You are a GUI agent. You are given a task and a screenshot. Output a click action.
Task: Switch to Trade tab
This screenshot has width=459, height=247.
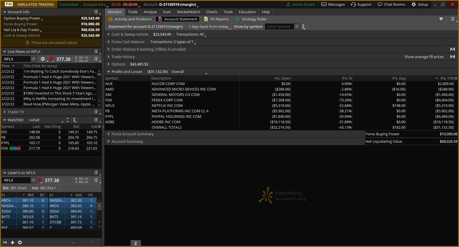133,12
